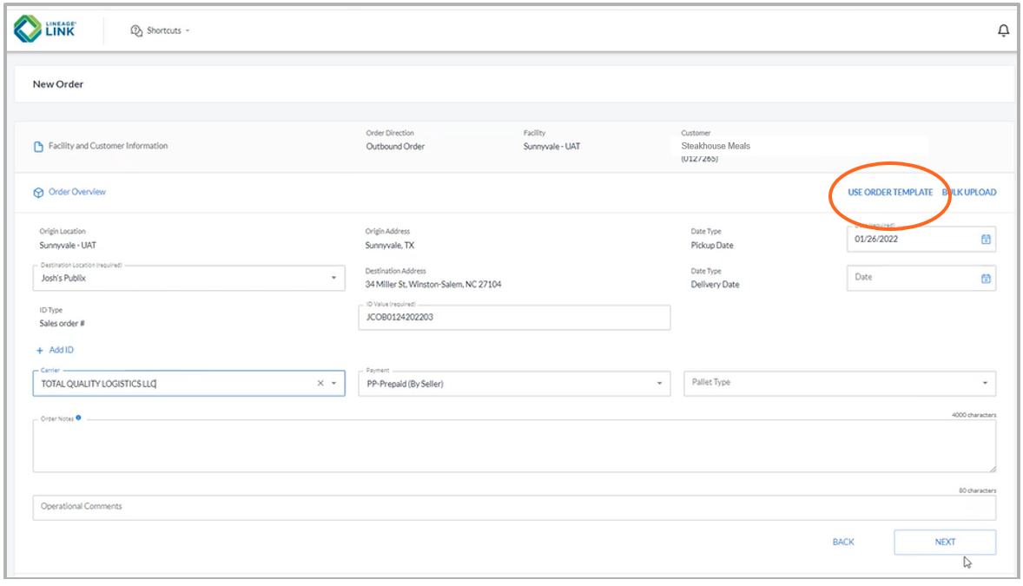
Task: Open the Pickup Date calendar picker
Action: pyautogui.click(x=986, y=239)
